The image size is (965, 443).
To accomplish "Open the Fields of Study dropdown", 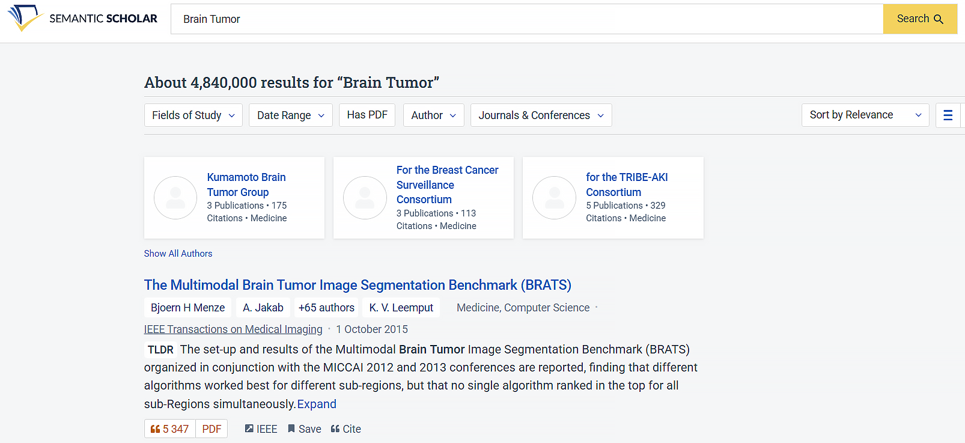I will [193, 115].
